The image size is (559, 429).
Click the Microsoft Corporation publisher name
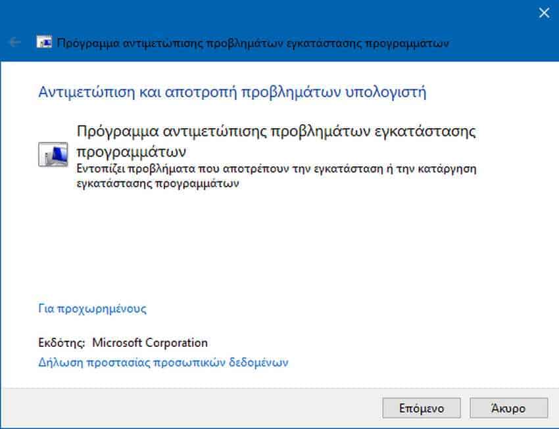coord(150,342)
